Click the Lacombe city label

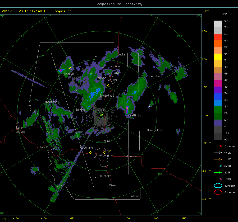click(x=114, y=66)
